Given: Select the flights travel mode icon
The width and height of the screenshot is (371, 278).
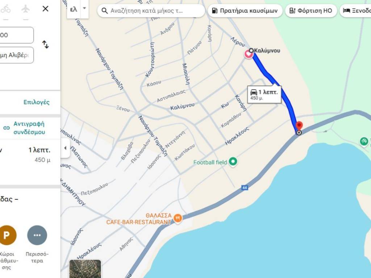Looking at the screenshot, I should click(26, 9).
